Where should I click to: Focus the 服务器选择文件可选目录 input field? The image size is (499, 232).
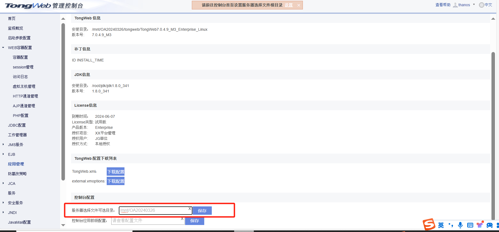155,210
